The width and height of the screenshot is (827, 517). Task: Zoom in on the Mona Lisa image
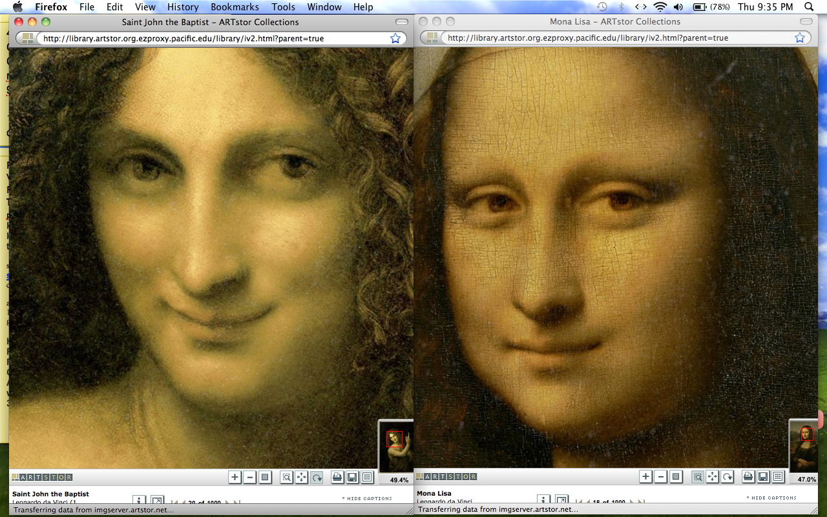tap(645, 476)
